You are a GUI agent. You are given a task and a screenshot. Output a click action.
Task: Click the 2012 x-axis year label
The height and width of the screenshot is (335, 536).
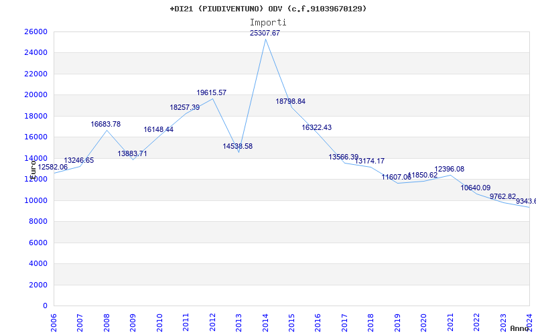(212, 323)
